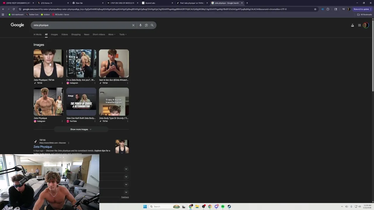Open options for Zeta Physique TikTok image
Viewport: 374px width, 210px height.
62,83
